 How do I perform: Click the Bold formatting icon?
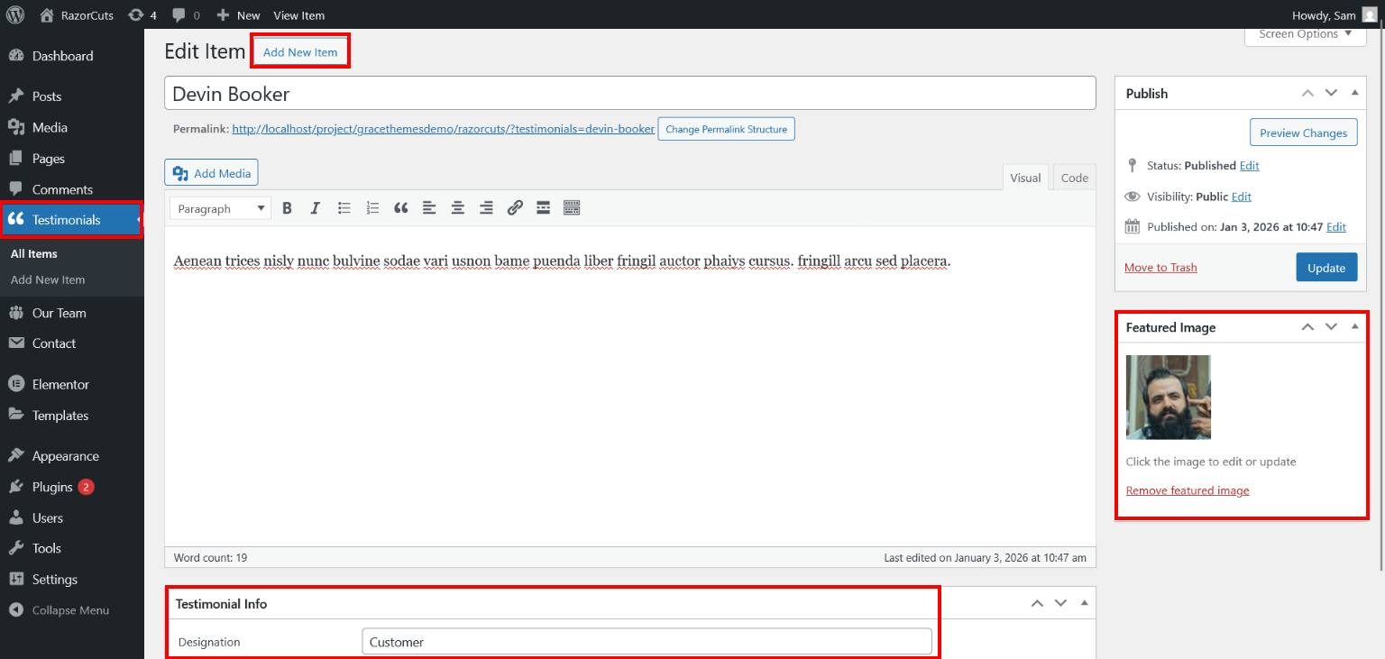(x=287, y=208)
